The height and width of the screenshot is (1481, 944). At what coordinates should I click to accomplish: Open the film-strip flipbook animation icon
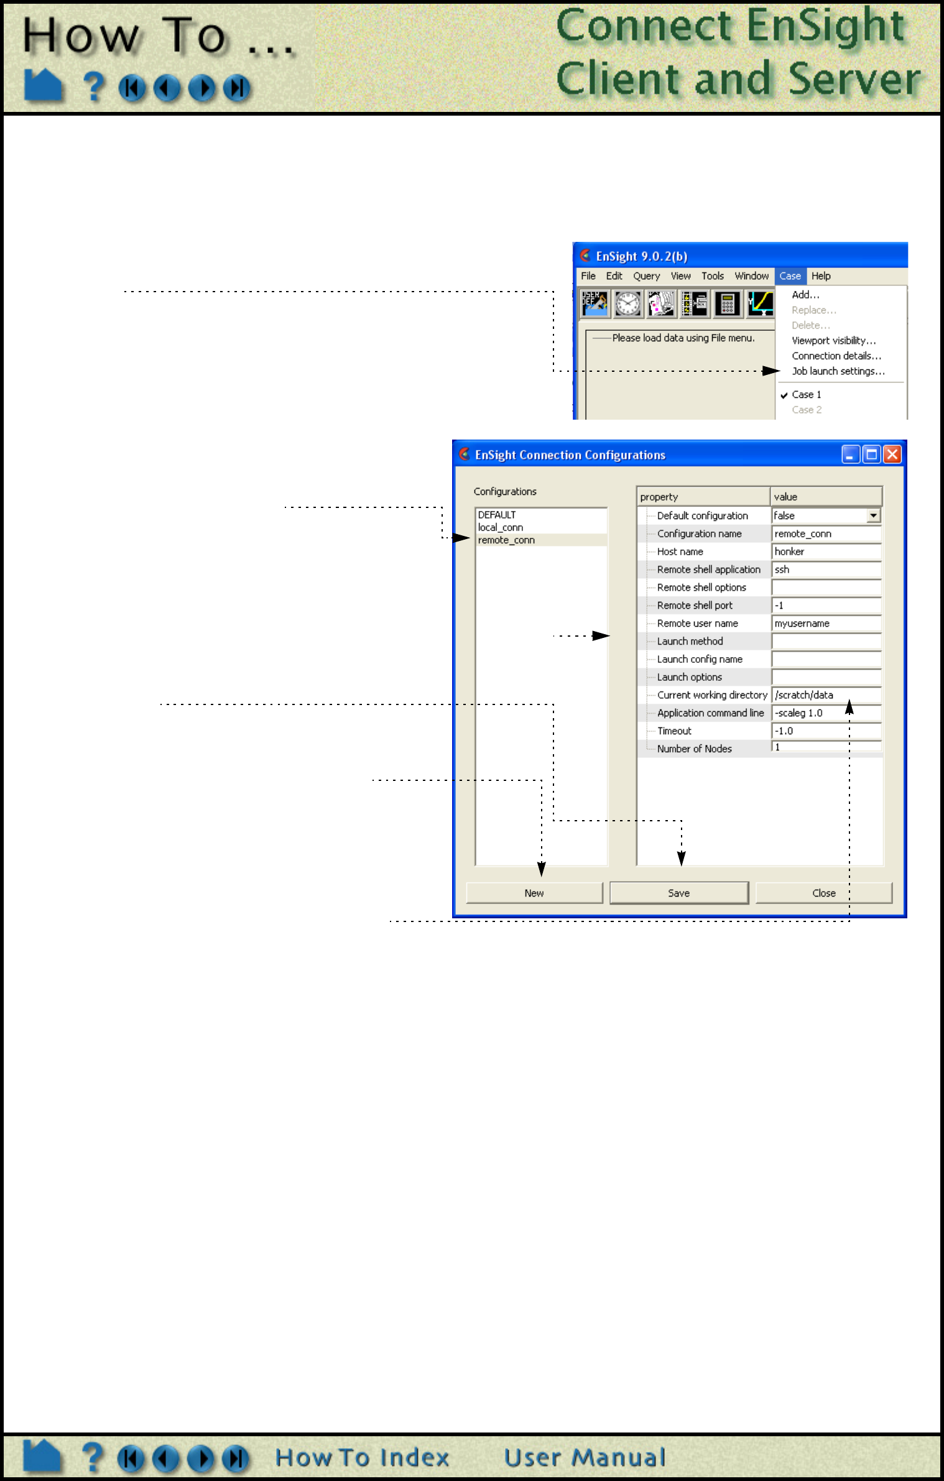pyautogui.click(x=695, y=303)
